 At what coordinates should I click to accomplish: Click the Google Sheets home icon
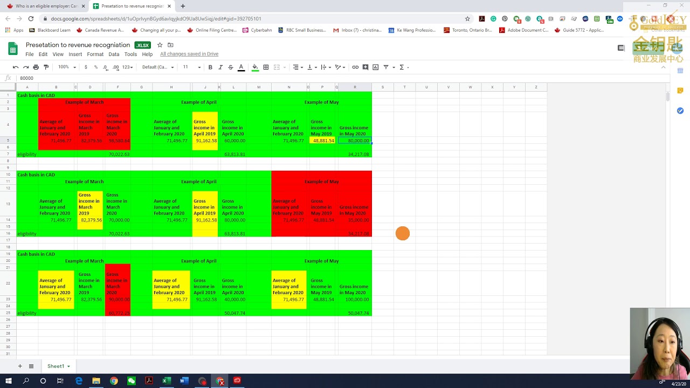(x=13, y=49)
